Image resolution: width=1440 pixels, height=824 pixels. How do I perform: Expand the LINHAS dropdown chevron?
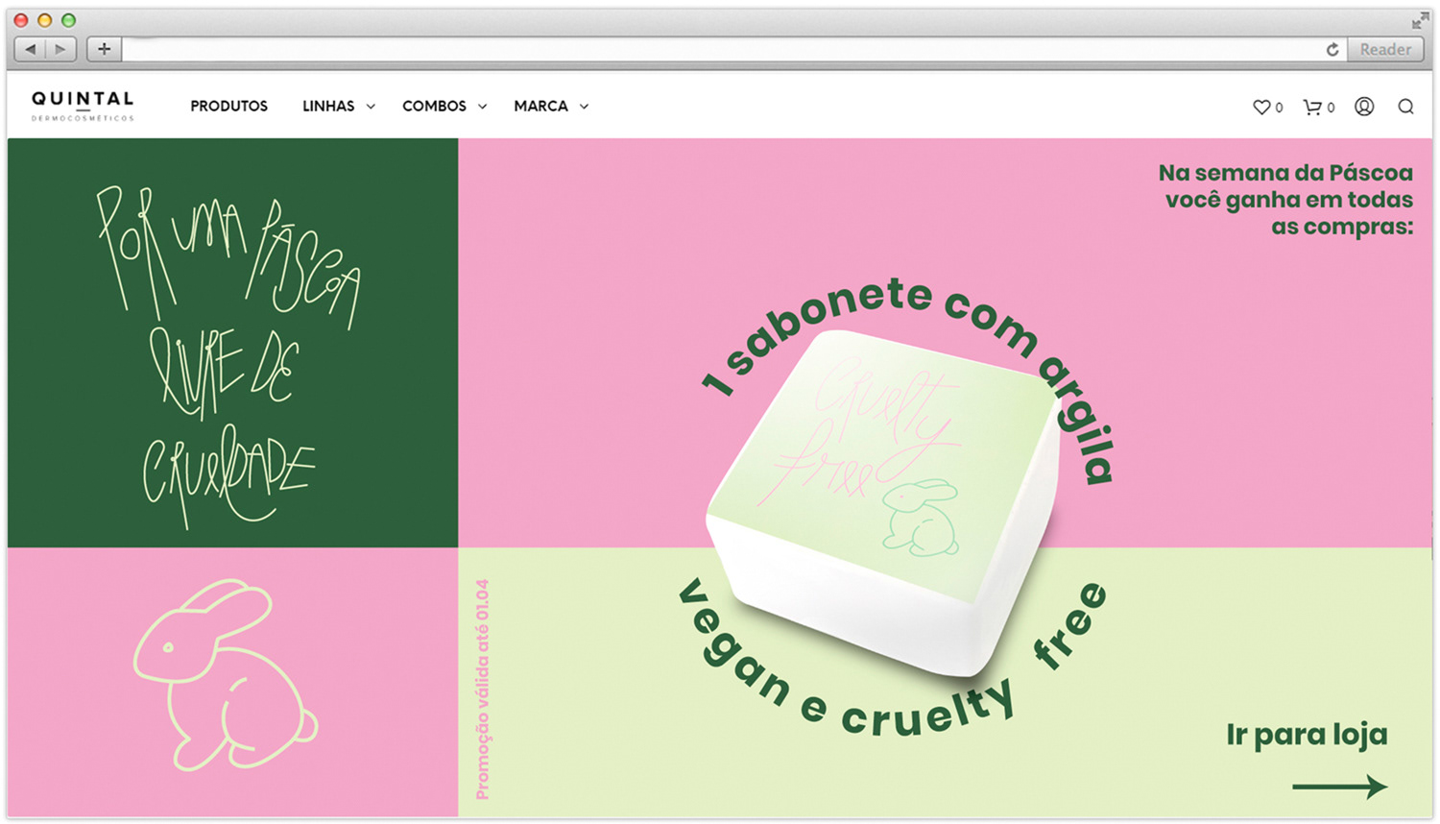pyautogui.click(x=371, y=107)
